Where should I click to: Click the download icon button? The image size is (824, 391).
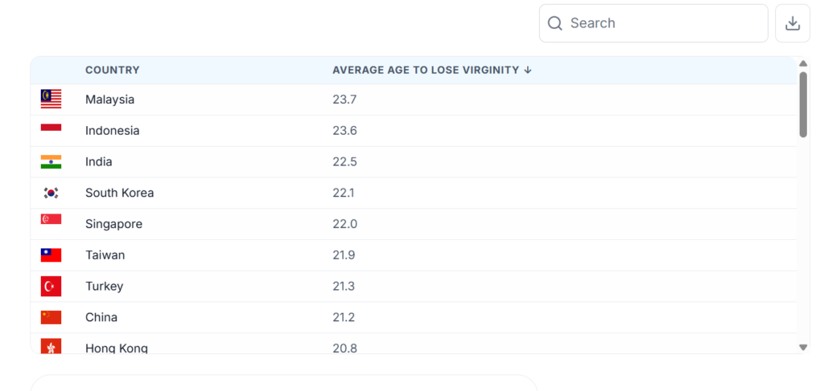[x=792, y=23]
